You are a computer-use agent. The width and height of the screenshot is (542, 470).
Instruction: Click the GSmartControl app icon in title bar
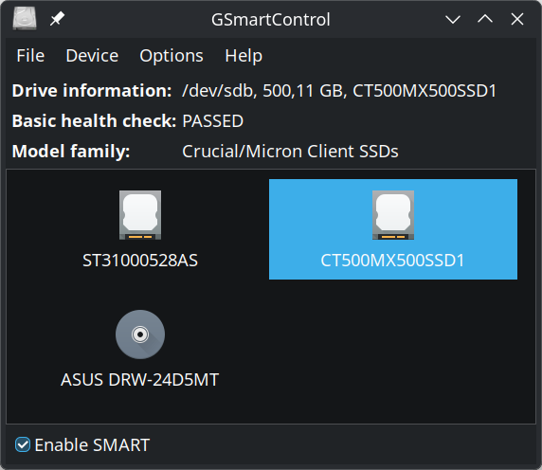25,19
